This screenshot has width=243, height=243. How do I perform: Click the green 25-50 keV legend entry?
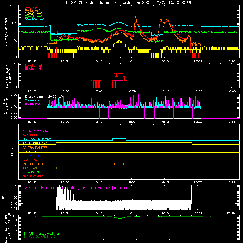point(33,16)
